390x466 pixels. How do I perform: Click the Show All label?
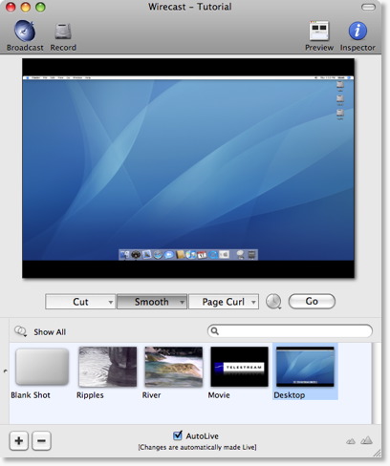pyautogui.click(x=50, y=332)
